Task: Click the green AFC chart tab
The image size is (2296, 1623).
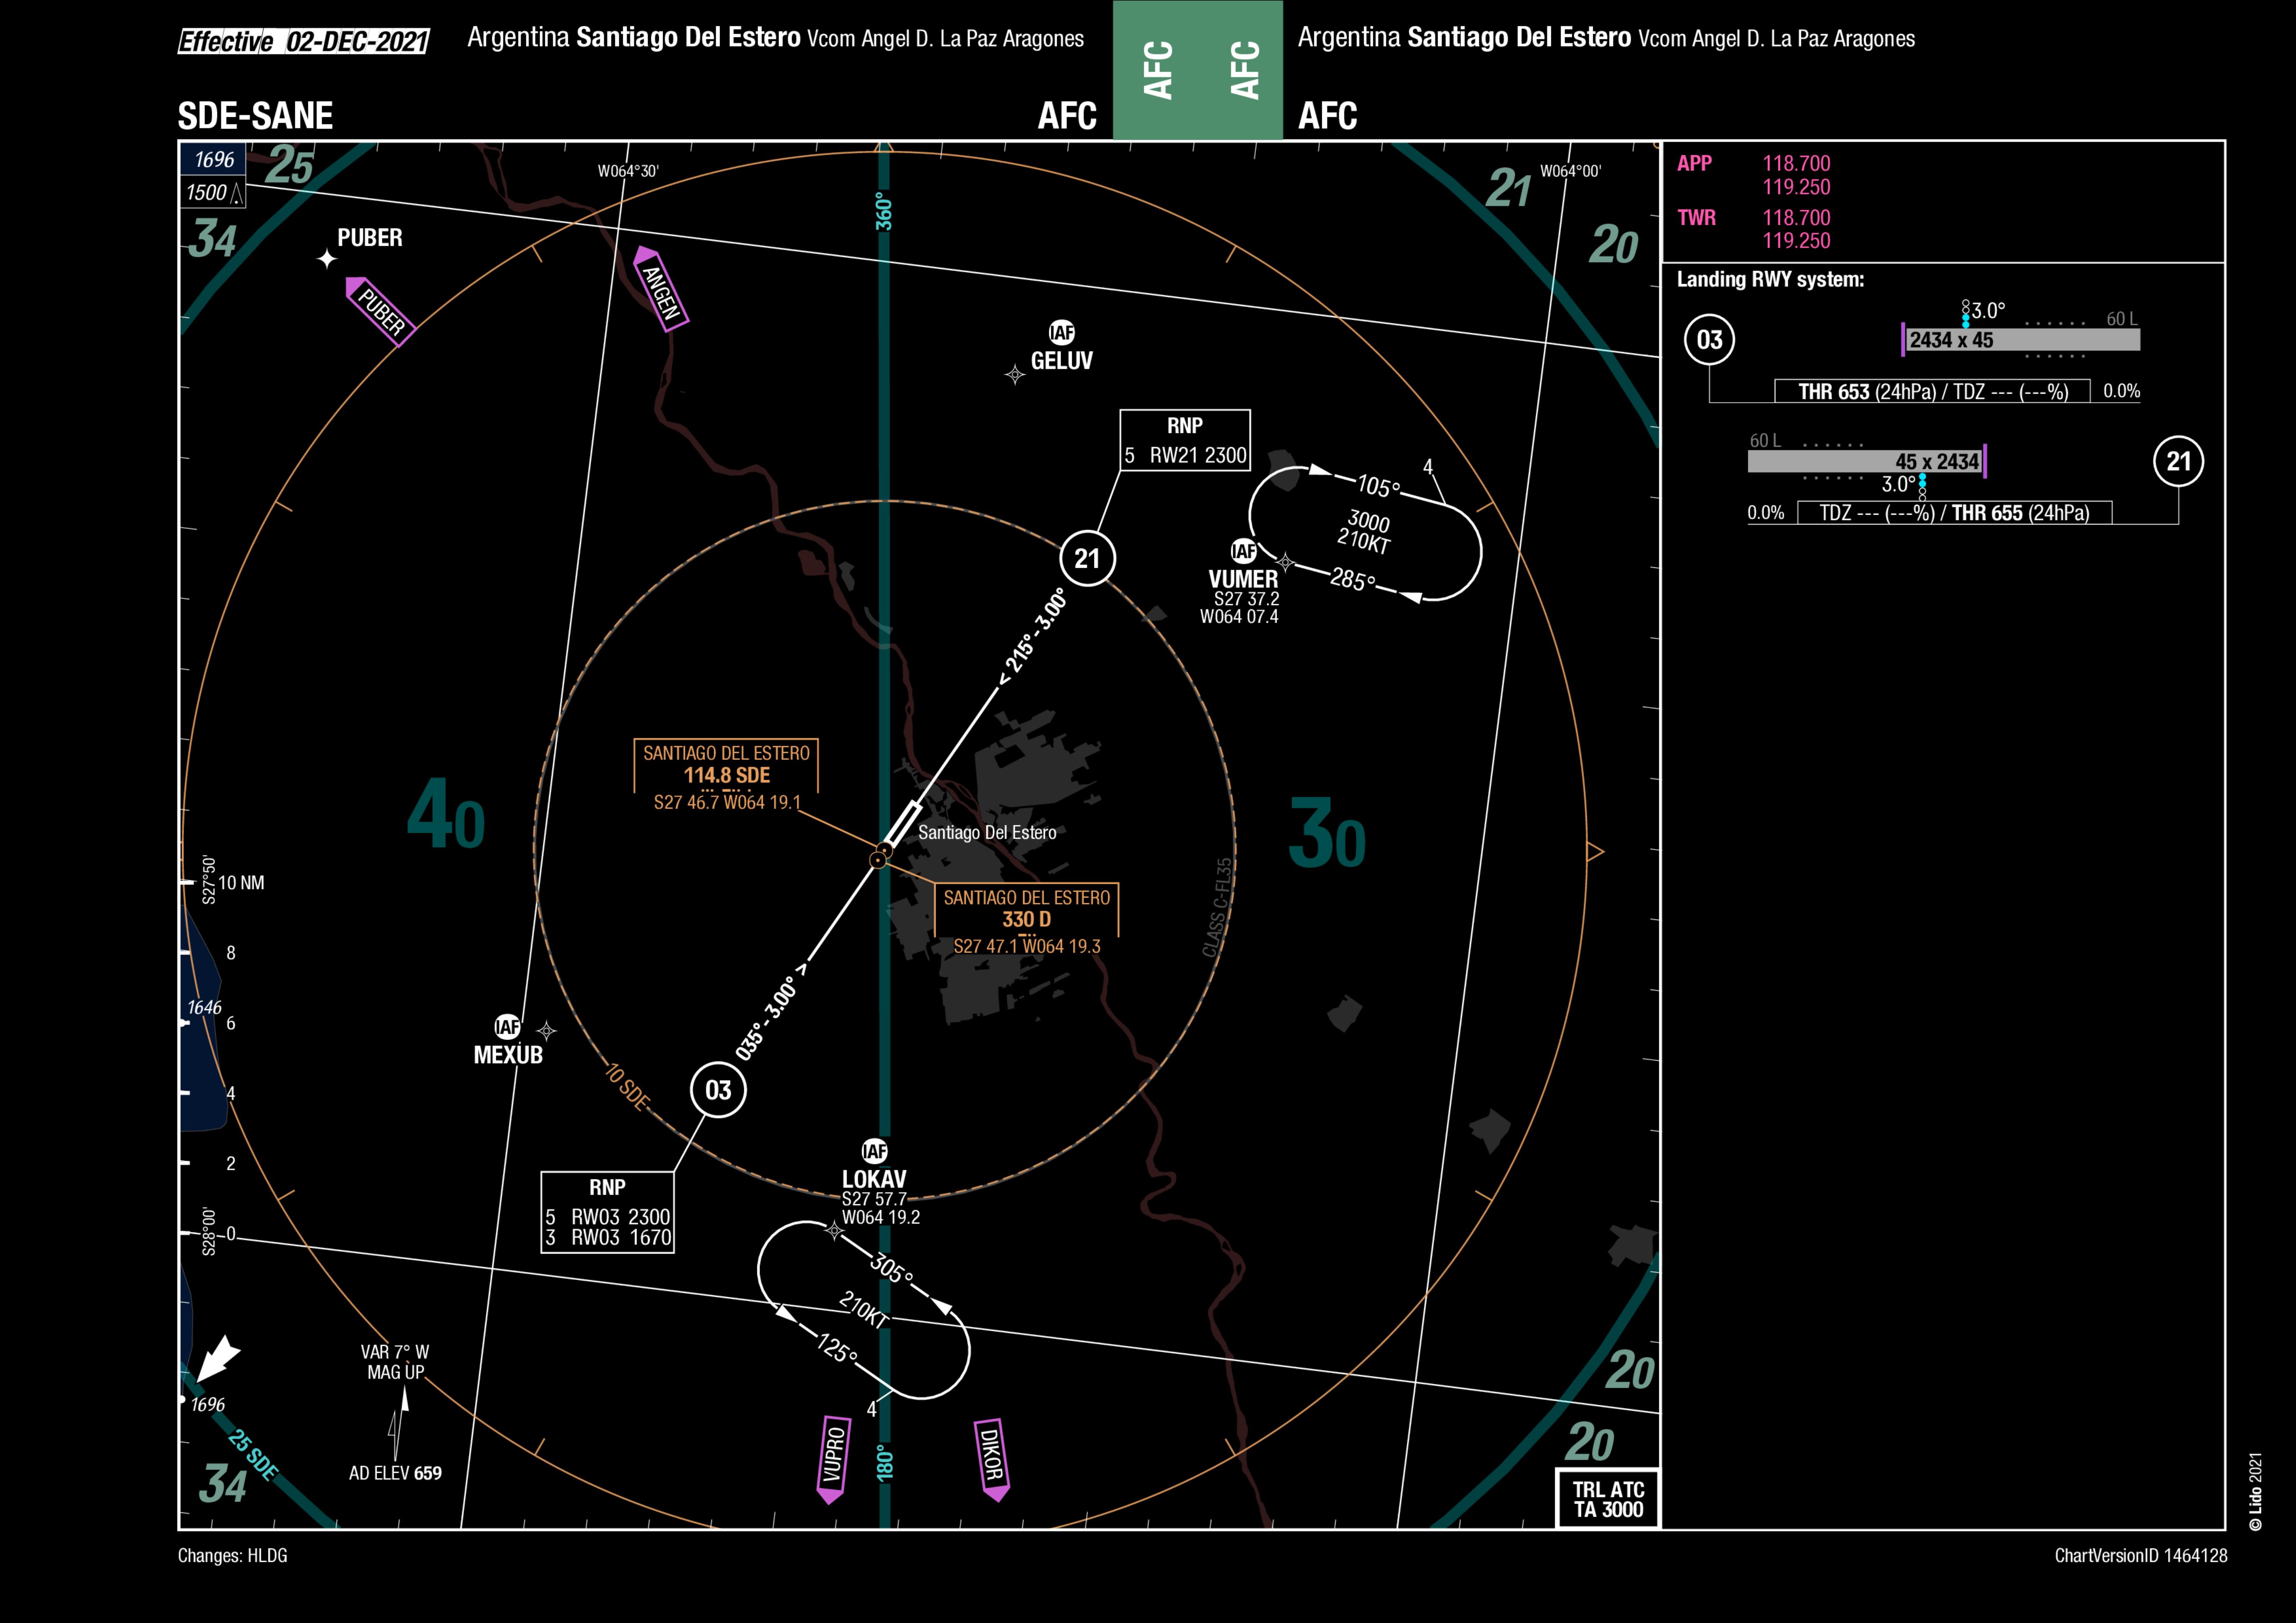Action: point(1198,70)
